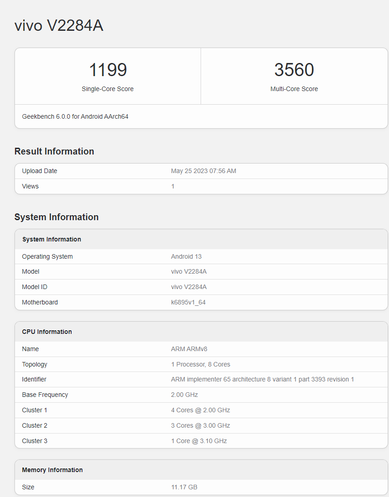Image resolution: width=389 pixels, height=497 pixels.
Task: Click the Cluster 3 value 1 Core @ 3.10 GHz
Action: click(199, 441)
